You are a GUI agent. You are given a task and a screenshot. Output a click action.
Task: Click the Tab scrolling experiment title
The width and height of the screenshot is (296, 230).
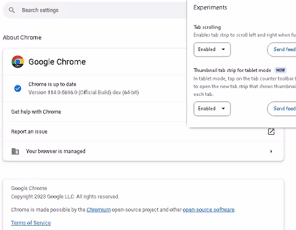click(207, 27)
